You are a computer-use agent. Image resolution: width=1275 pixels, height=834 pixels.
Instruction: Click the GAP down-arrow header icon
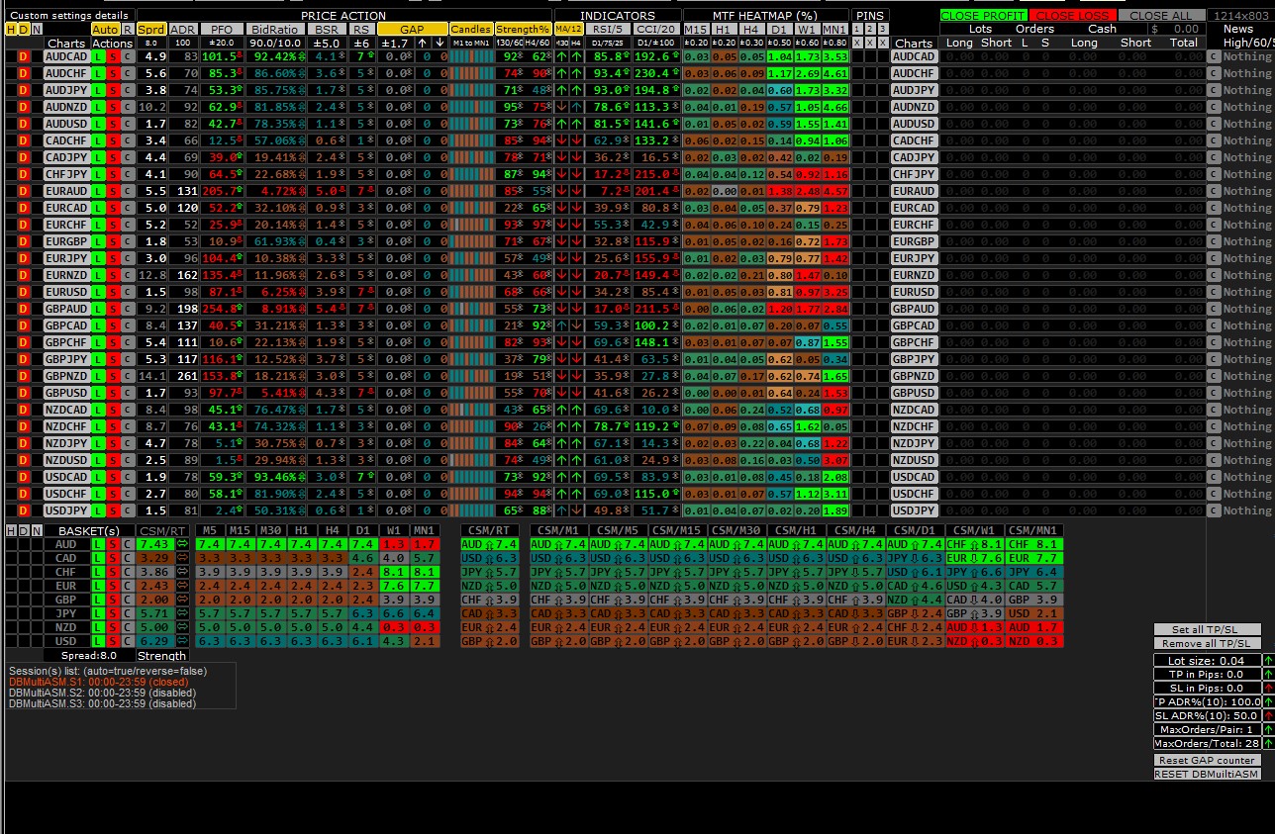tap(440, 43)
